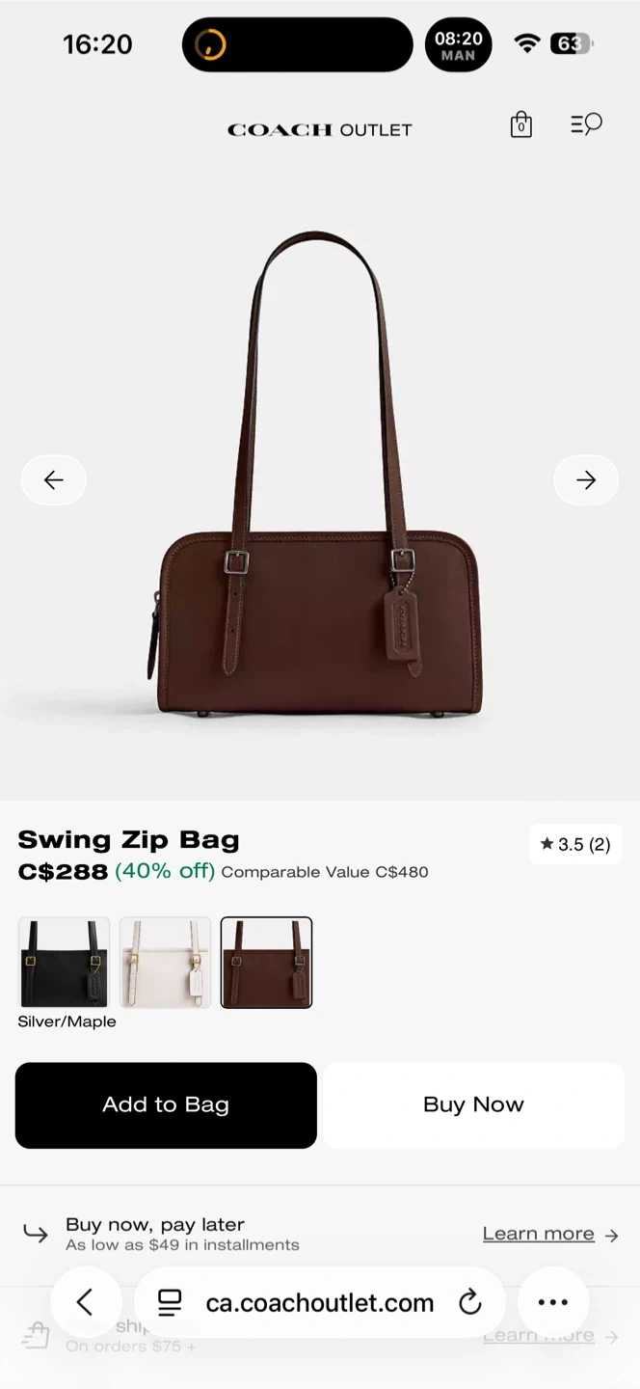Select the black color swatch

[x=64, y=963]
